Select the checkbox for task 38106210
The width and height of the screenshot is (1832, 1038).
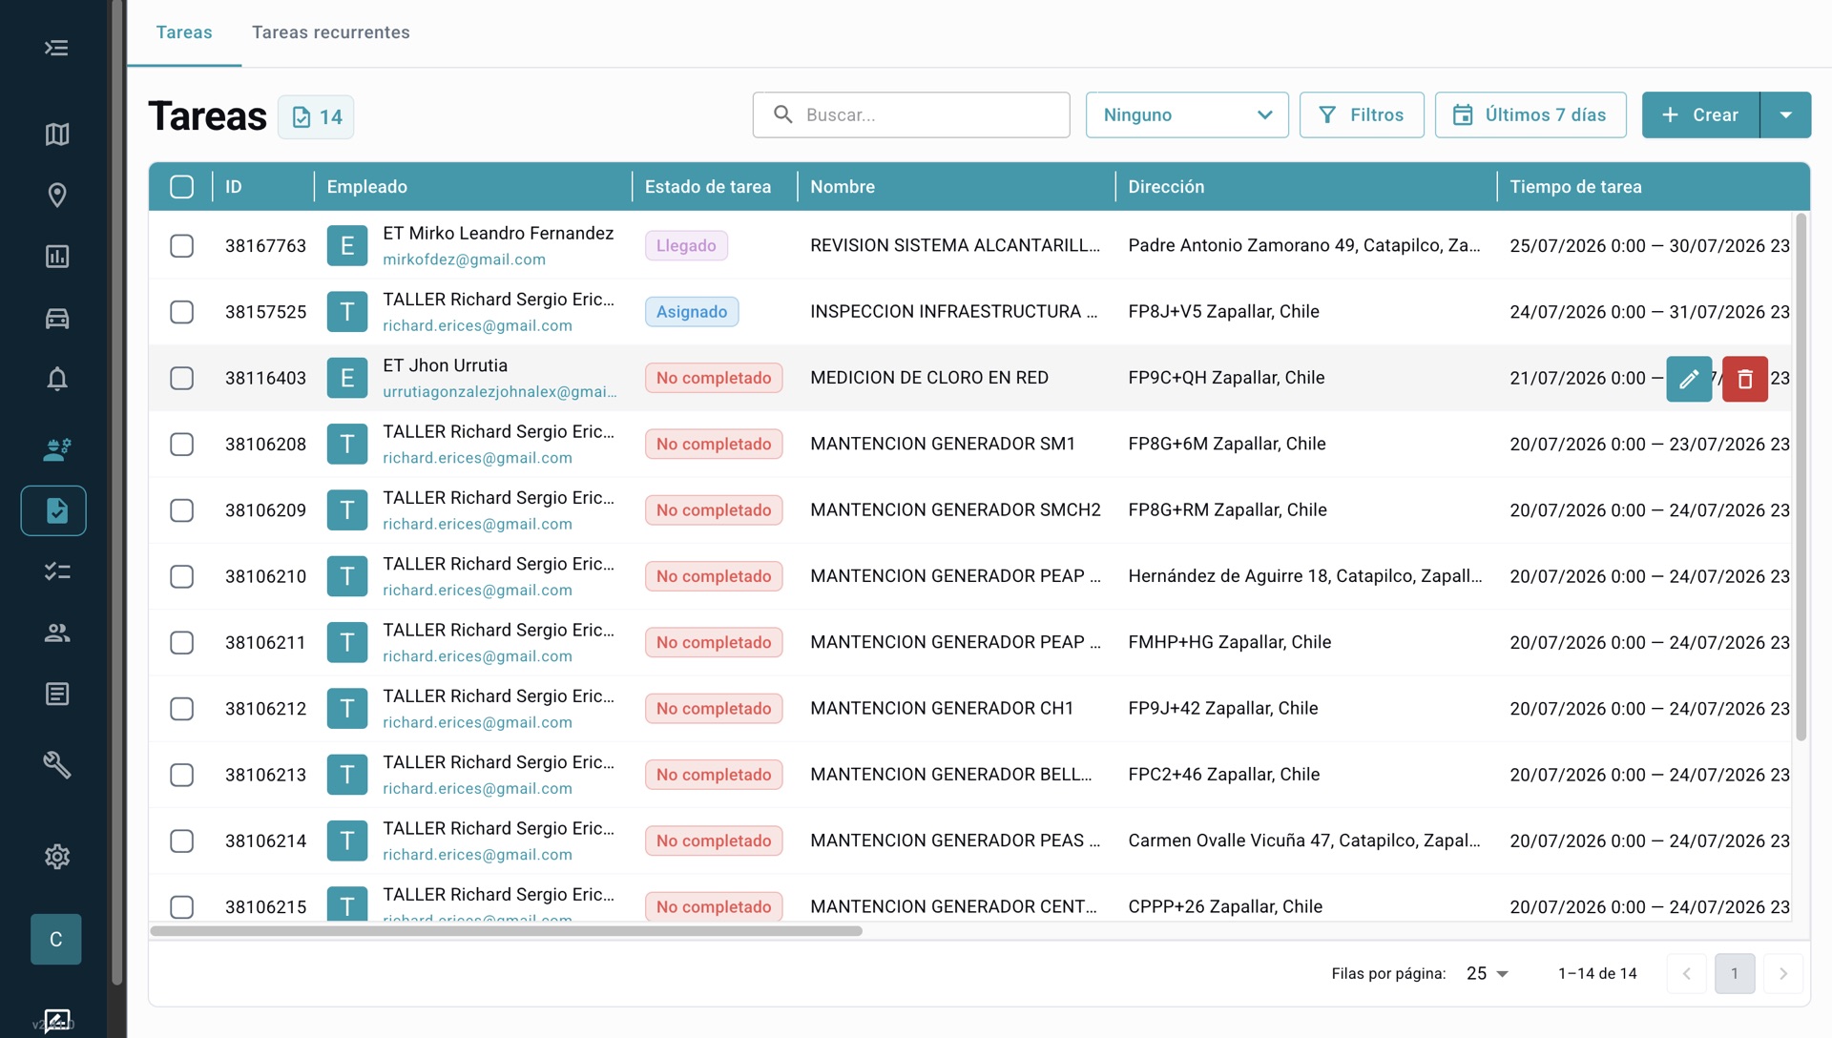coord(181,576)
